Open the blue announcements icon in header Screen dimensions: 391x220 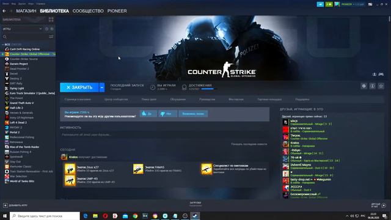click(320, 4)
